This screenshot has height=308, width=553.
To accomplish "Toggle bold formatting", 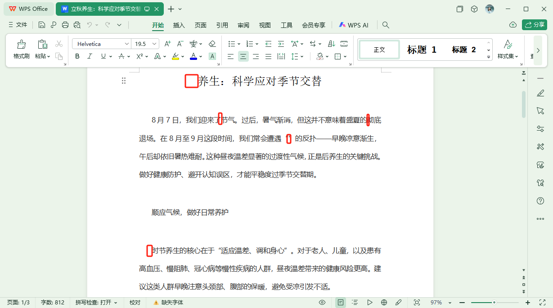I will click(x=77, y=56).
